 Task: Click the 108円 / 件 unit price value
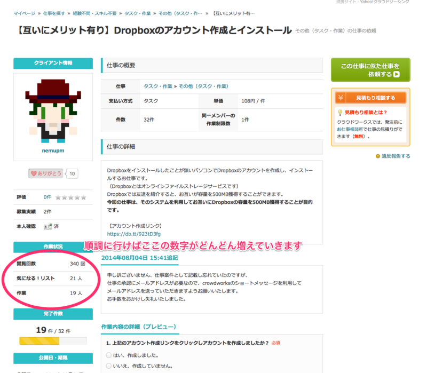(253, 101)
